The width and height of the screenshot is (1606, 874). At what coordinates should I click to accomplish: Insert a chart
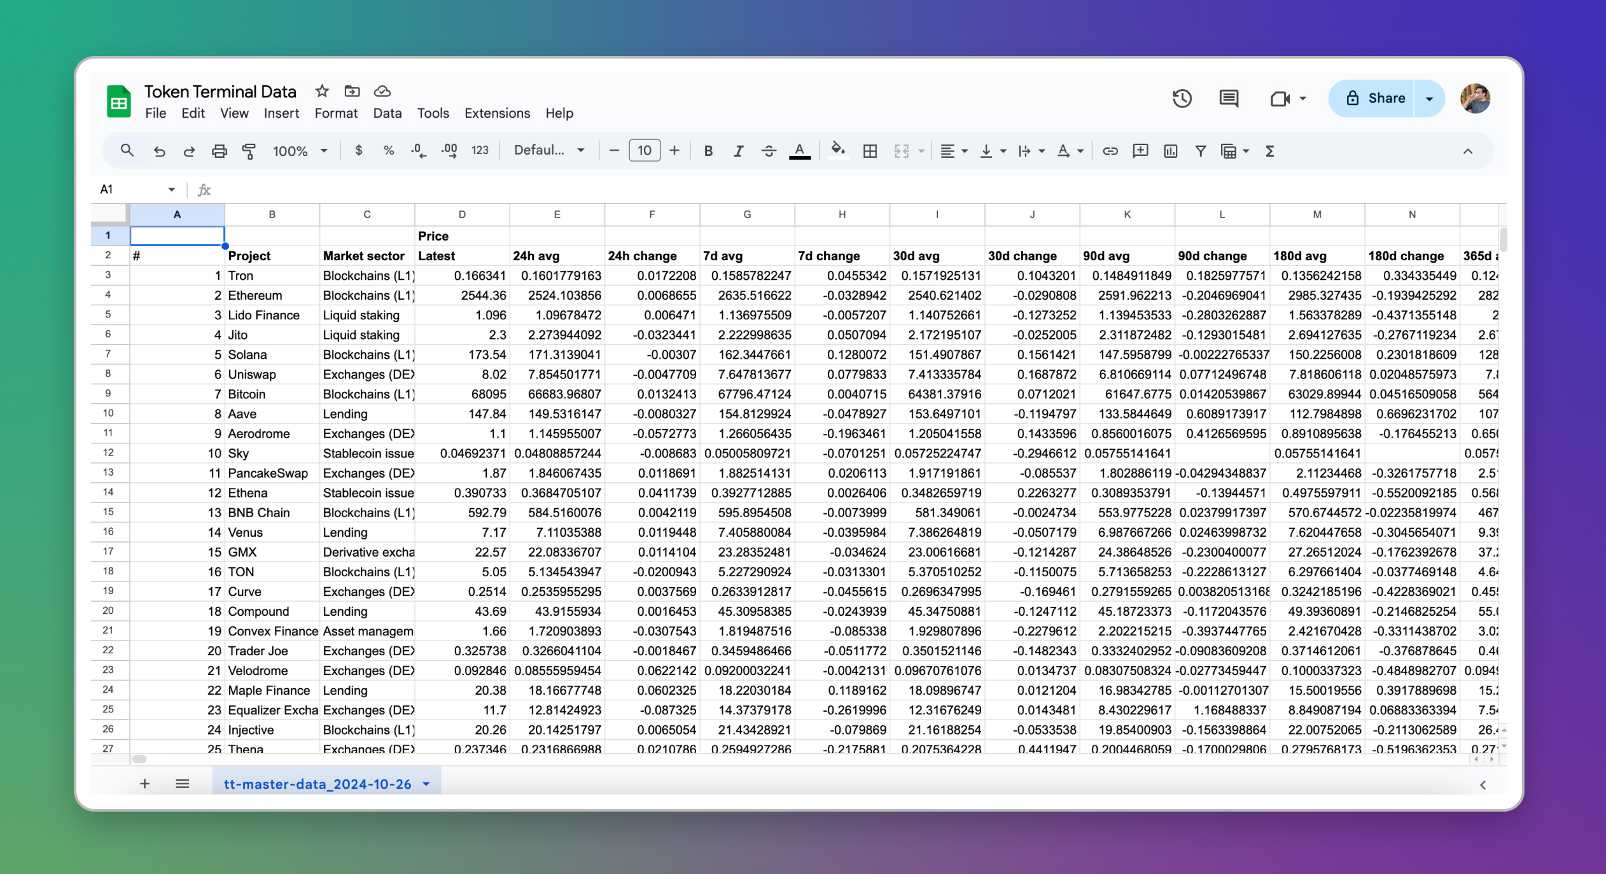pyautogui.click(x=1170, y=151)
